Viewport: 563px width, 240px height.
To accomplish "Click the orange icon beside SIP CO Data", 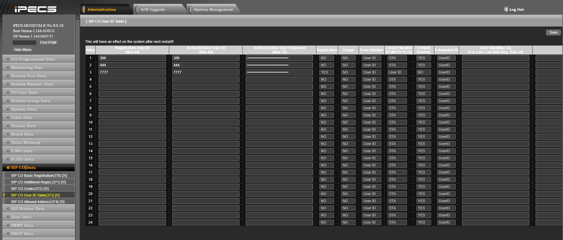I will [x=8, y=168].
